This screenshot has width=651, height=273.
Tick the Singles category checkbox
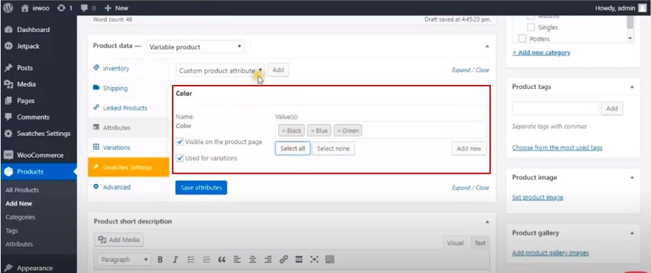[x=531, y=27]
